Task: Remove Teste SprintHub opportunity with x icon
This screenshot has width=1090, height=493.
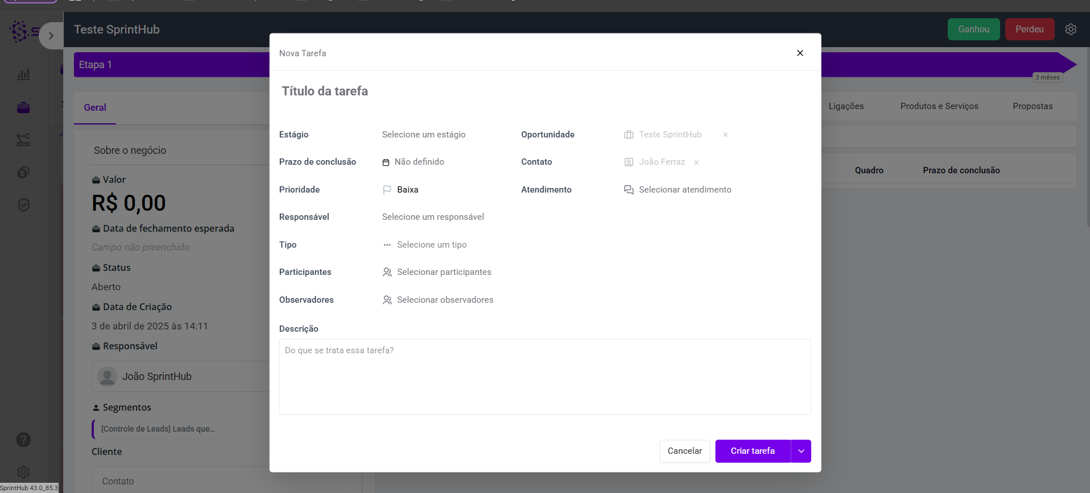Action: pyautogui.click(x=725, y=135)
